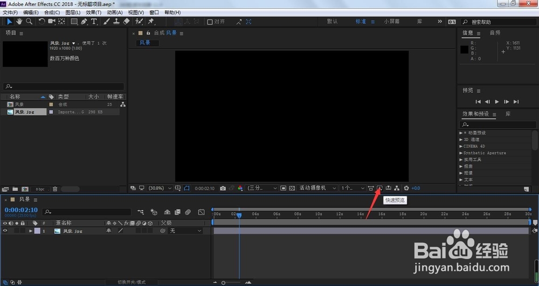Click the +0.0 exposure value
Image resolution: width=539 pixels, height=286 pixels.
pyautogui.click(x=416, y=188)
